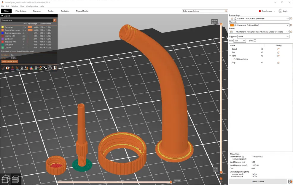Image resolution: width=293 pixels, height=185 pixels.
Task: Toggle tool marker icon in legend
Action: [x=55, y=68]
